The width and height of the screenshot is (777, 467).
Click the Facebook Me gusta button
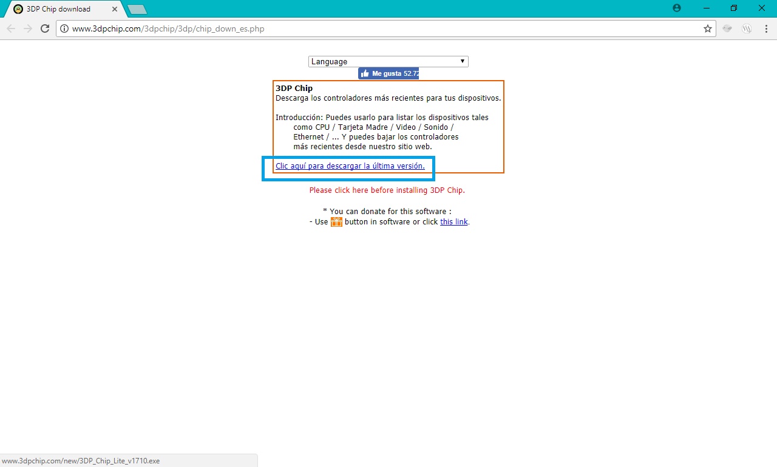click(x=388, y=73)
